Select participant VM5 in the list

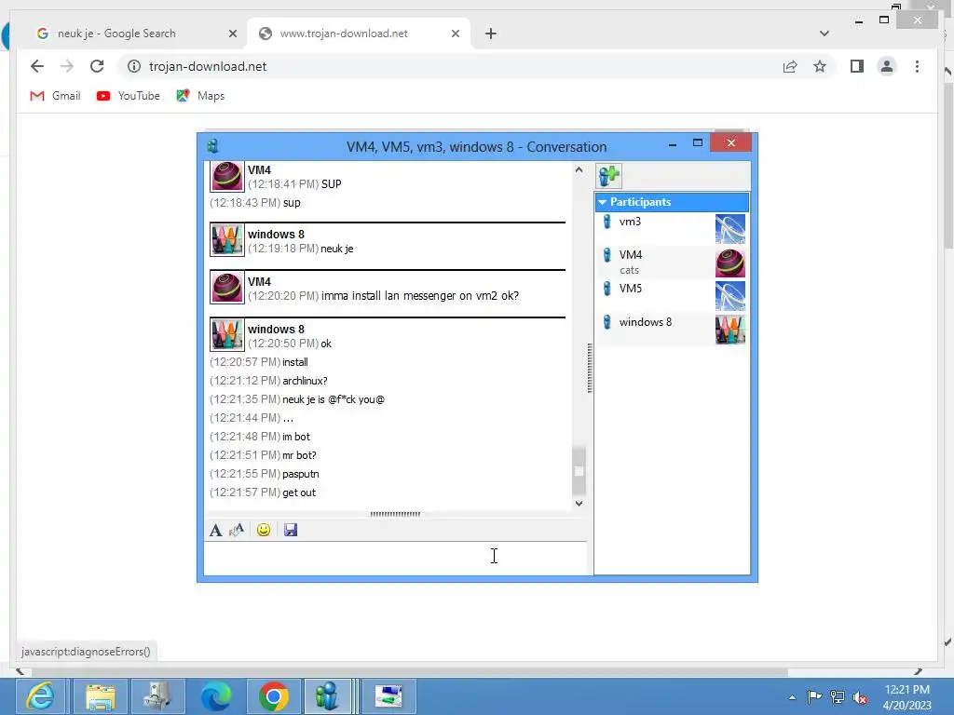pos(672,295)
